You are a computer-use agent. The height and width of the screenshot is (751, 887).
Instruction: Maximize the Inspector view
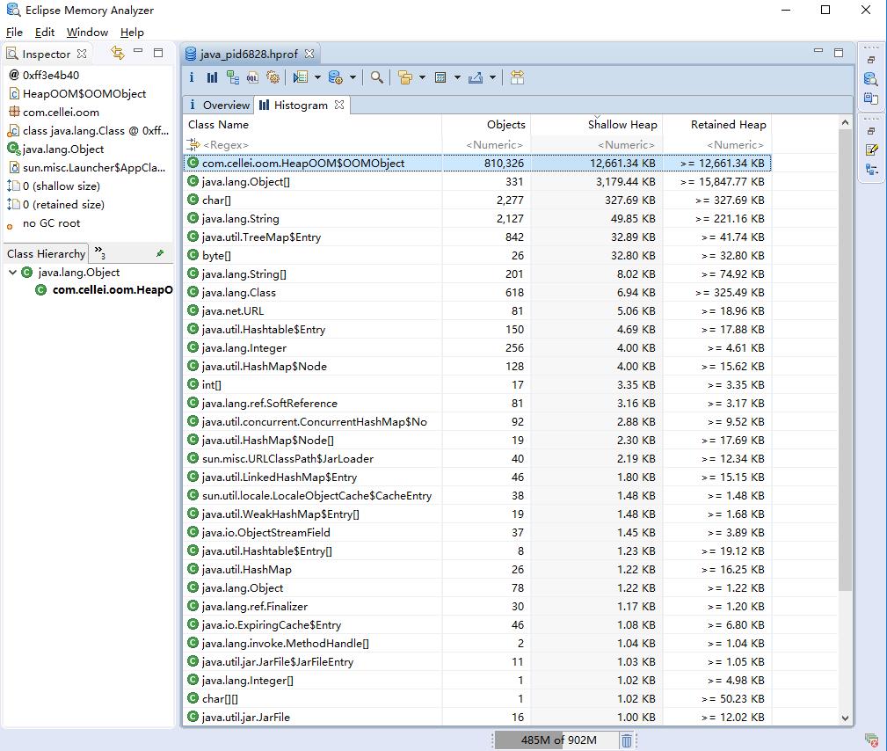(x=158, y=53)
